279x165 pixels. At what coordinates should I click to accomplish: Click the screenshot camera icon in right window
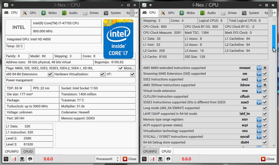144,159
